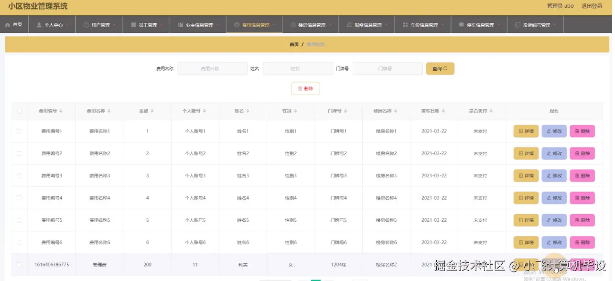Click the 查询 search button
This screenshot has height=281, width=615.
coord(440,69)
